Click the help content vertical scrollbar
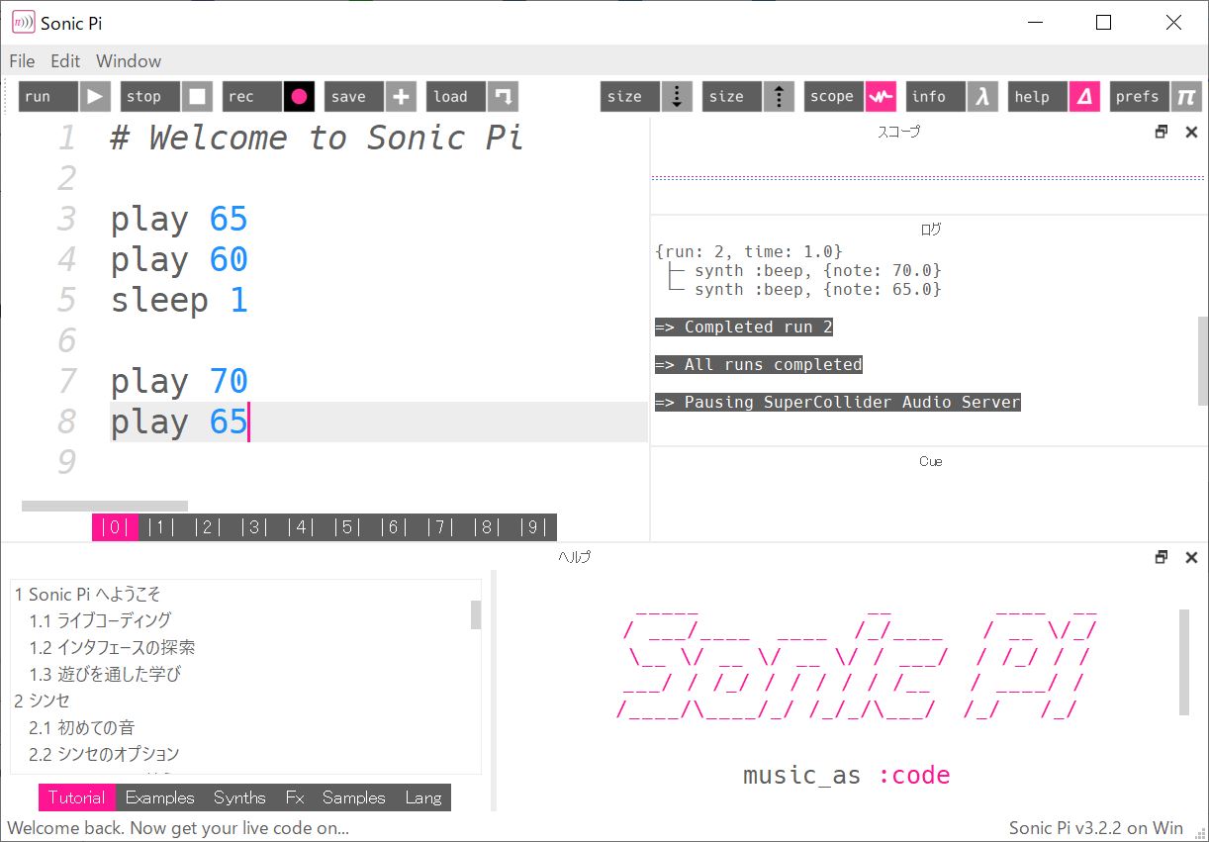 click(1184, 662)
